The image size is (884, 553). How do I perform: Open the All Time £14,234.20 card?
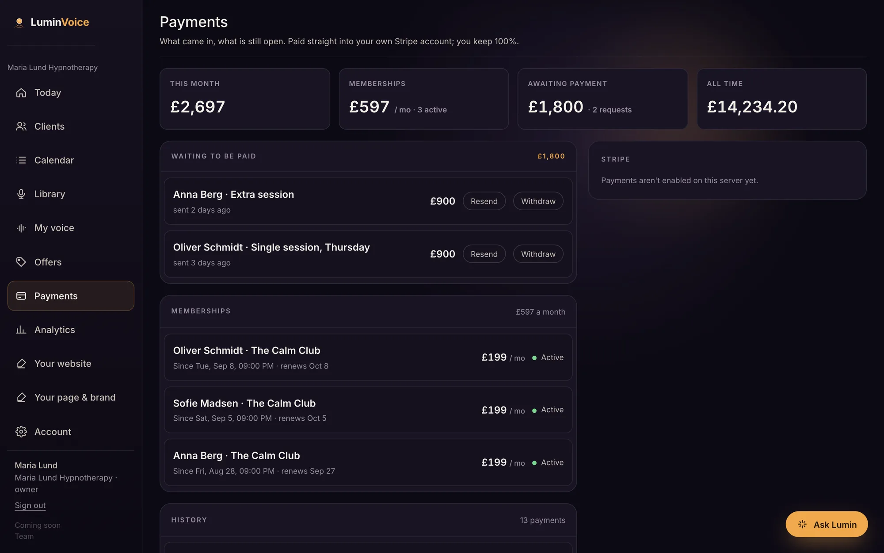[x=781, y=99]
